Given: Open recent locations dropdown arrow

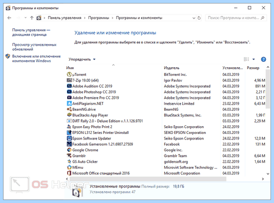Looking at the screenshot, I should click(26, 18).
